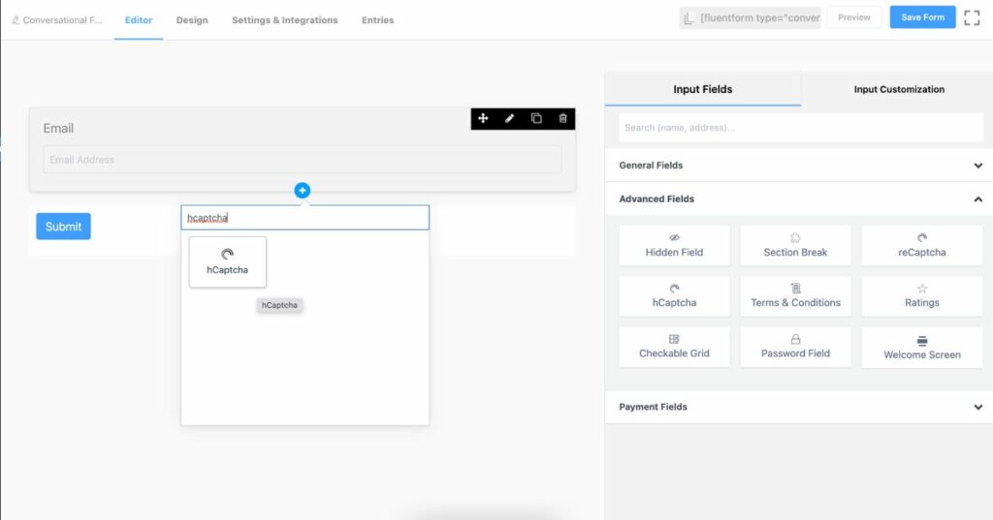Open the Entries tab
The height and width of the screenshot is (520, 993).
(377, 20)
